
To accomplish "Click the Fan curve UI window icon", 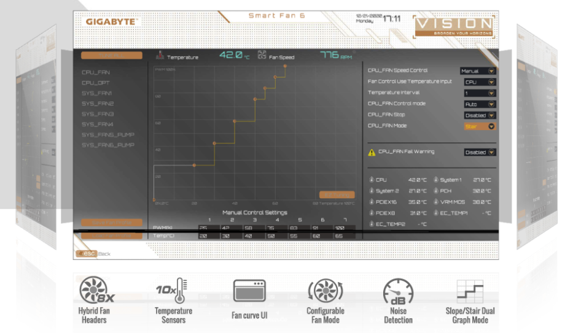I will coord(249,291).
